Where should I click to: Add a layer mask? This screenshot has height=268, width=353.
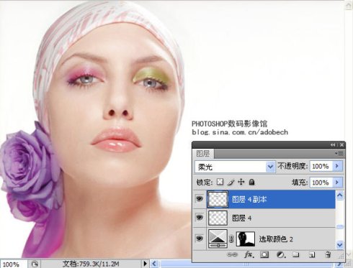click(x=264, y=254)
